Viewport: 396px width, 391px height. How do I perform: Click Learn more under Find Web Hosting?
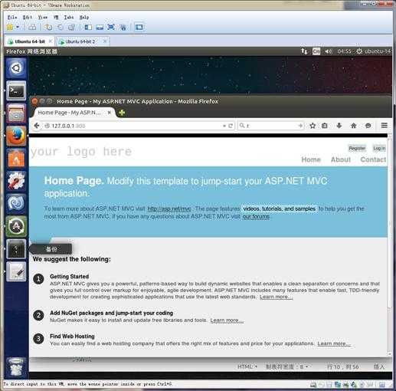tap(334, 343)
